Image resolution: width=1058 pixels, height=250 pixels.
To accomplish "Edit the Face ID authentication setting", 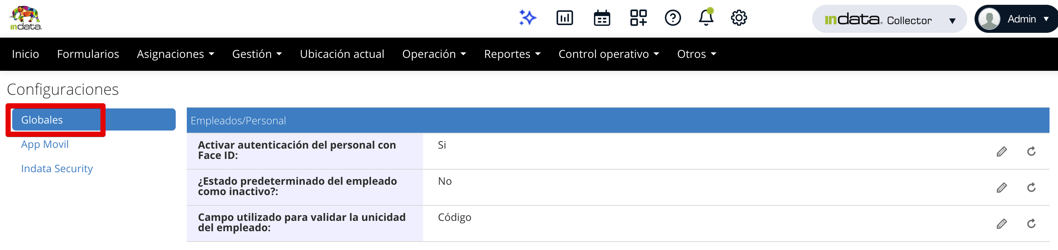I will pyautogui.click(x=1001, y=152).
